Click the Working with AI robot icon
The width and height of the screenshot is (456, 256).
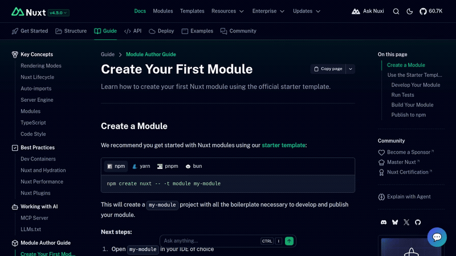15,207
